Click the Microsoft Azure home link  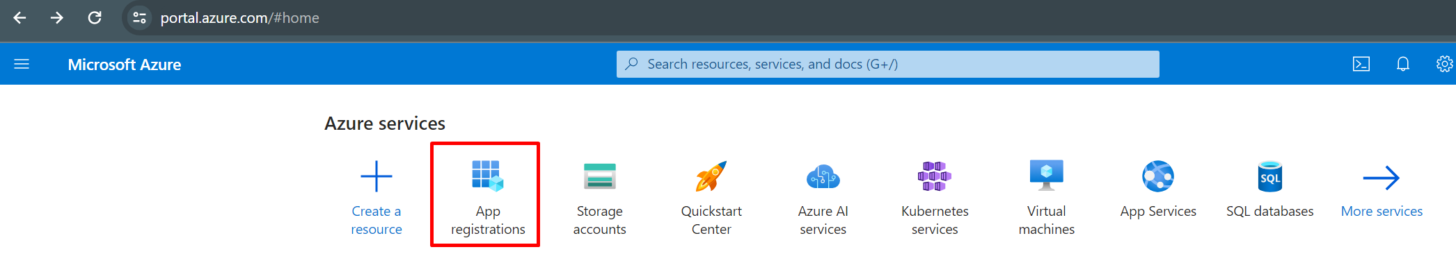pos(125,65)
